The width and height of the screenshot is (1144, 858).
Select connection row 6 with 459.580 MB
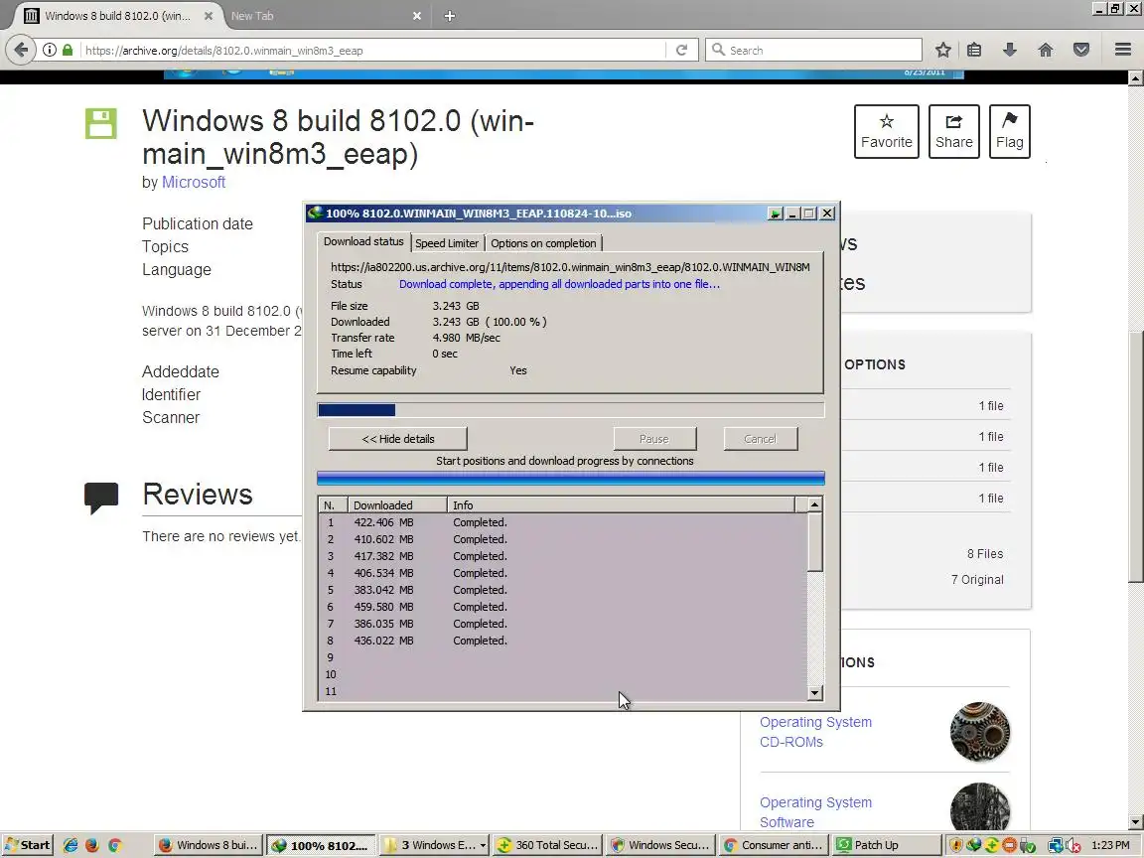[x=563, y=607]
